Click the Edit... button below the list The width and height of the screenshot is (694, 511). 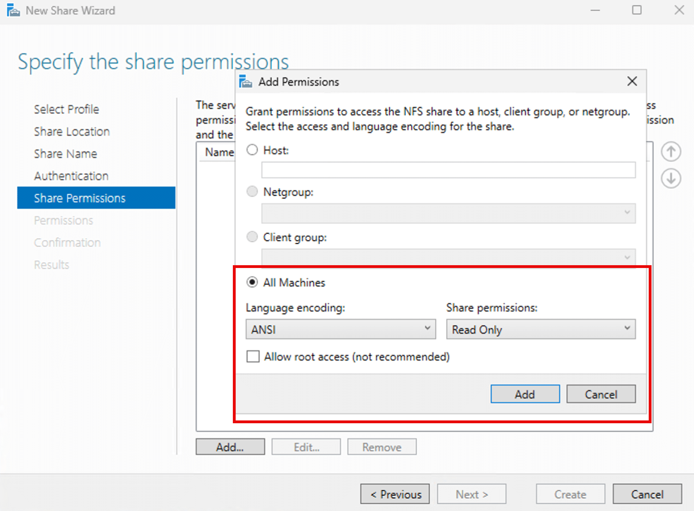(306, 446)
